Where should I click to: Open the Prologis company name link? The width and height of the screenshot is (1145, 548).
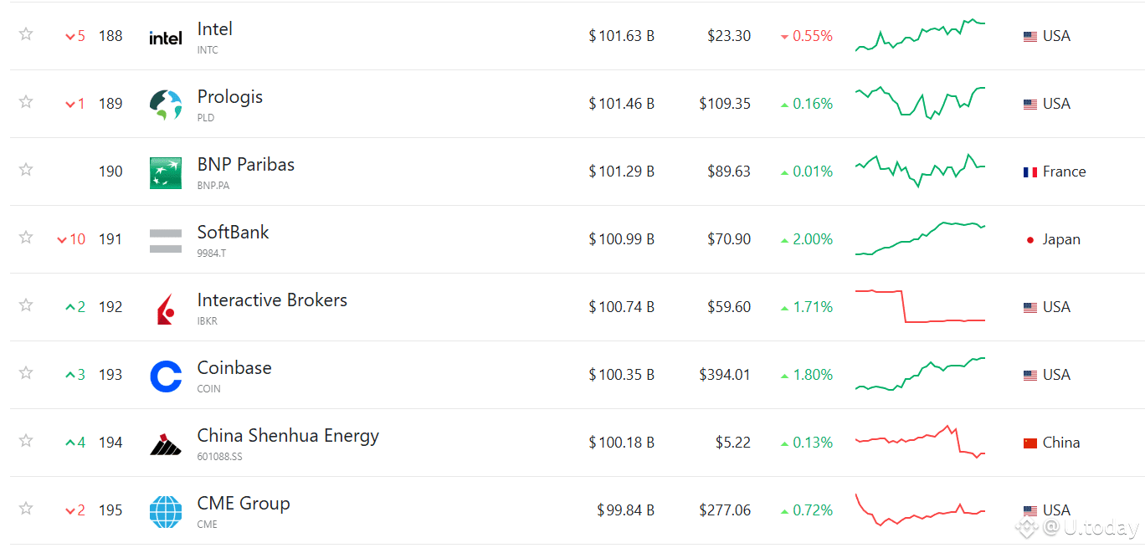click(230, 97)
